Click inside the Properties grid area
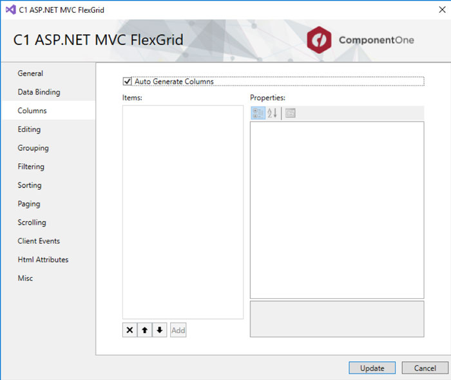Viewport: 451px width, 380px height. click(337, 210)
